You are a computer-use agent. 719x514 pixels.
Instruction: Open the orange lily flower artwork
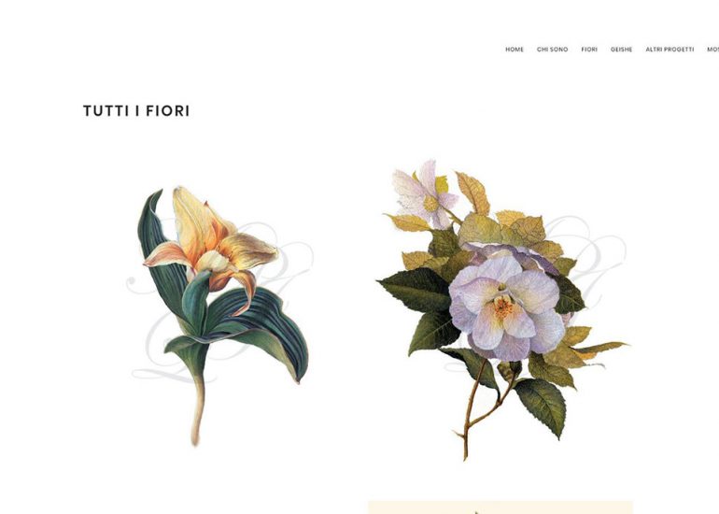pyautogui.click(x=222, y=317)
